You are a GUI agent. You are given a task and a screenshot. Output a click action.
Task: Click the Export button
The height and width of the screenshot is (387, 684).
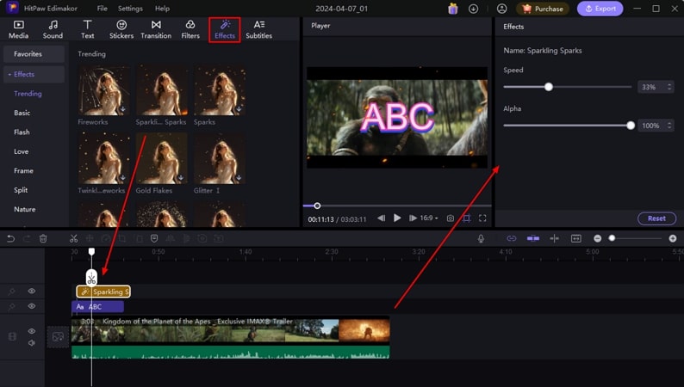point(600,9)
